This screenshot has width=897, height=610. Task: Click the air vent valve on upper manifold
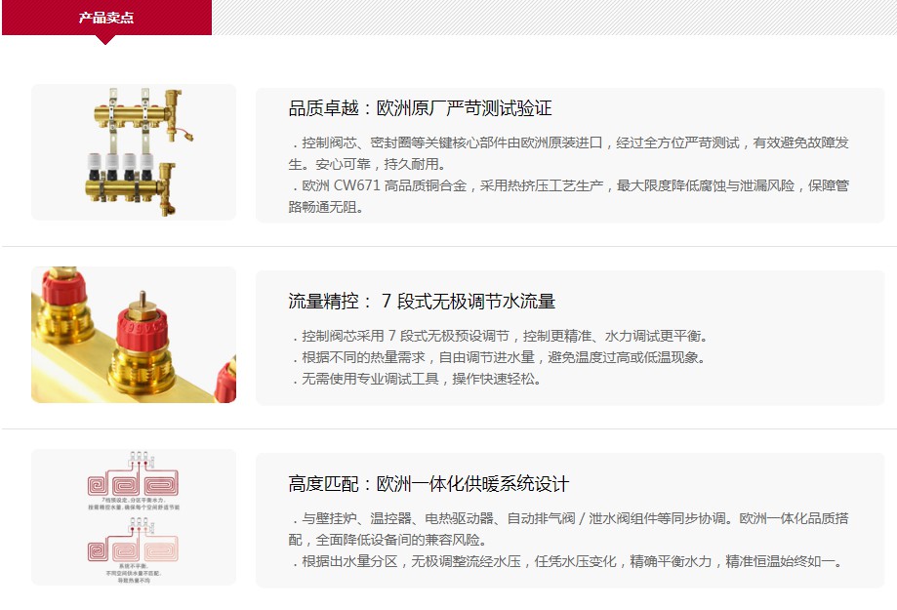172,109
